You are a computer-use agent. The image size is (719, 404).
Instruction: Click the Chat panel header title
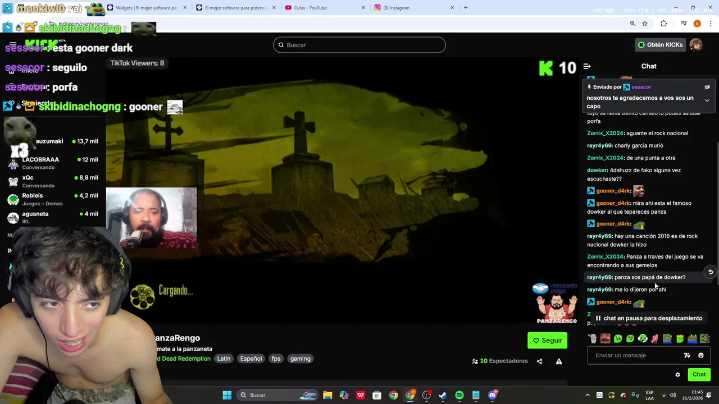coord(649,66)
